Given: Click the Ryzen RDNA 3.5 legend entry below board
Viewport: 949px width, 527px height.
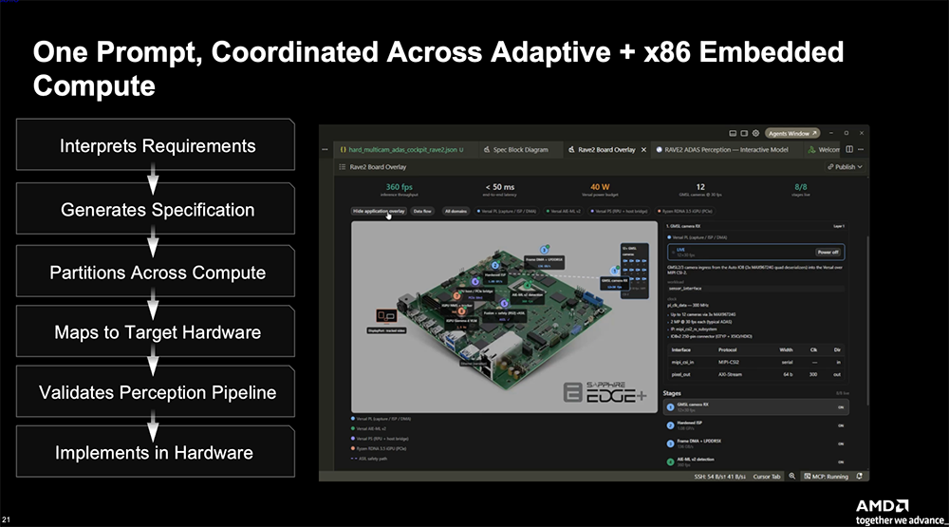Looking at the screenshot, I should [x=379, y=448].
